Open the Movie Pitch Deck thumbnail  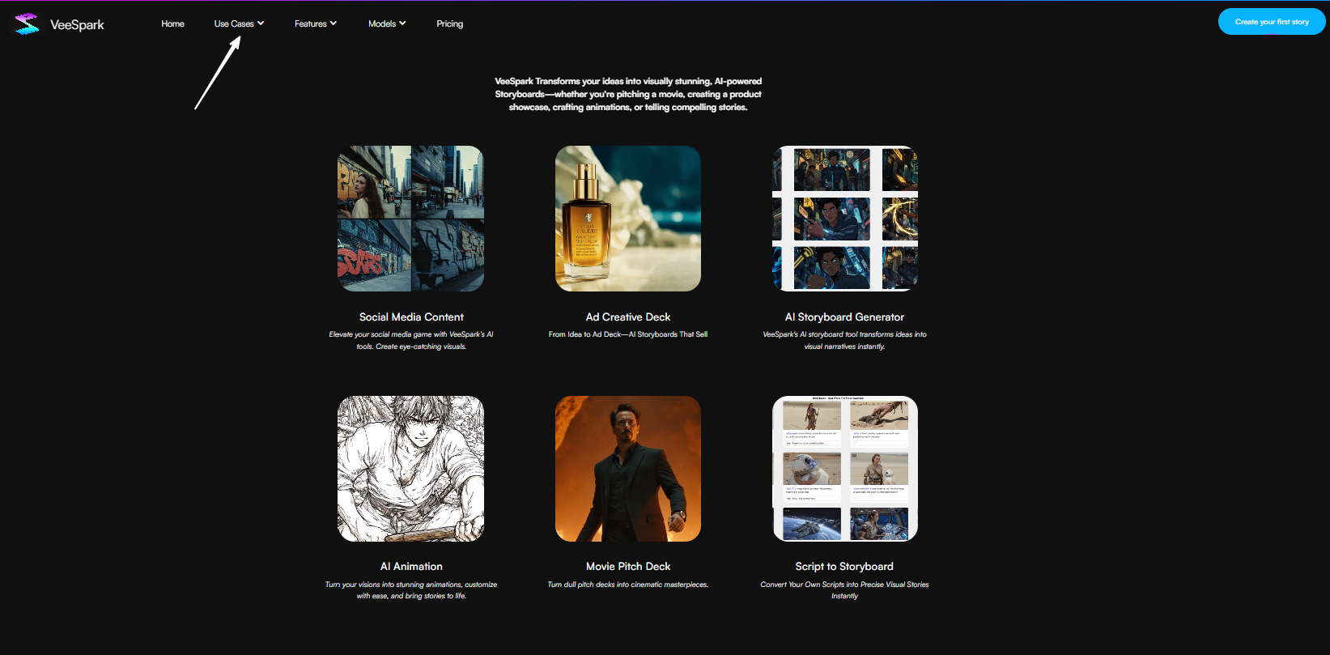tap(628, 469)
